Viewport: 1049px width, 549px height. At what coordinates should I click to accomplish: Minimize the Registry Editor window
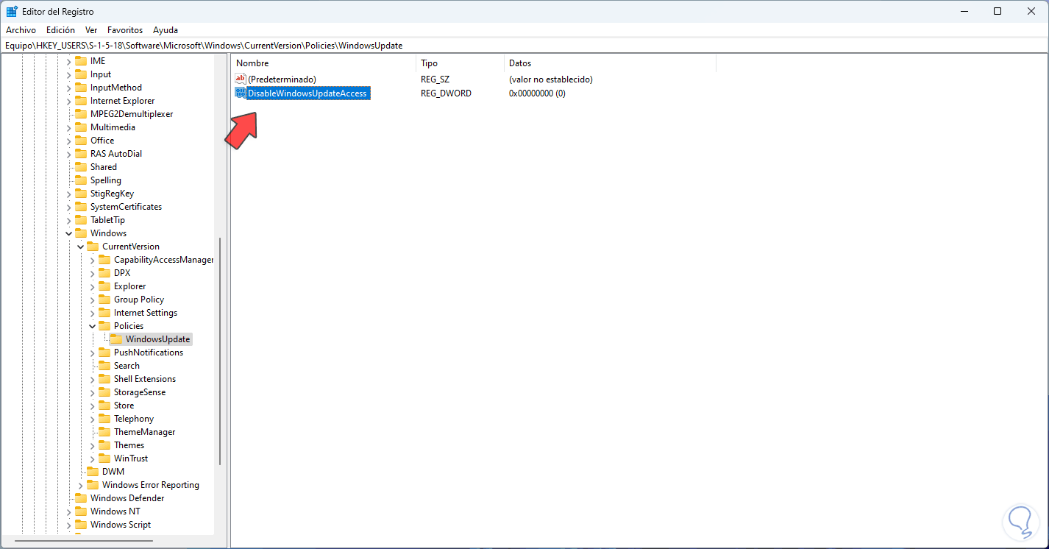tap(963, 11)
